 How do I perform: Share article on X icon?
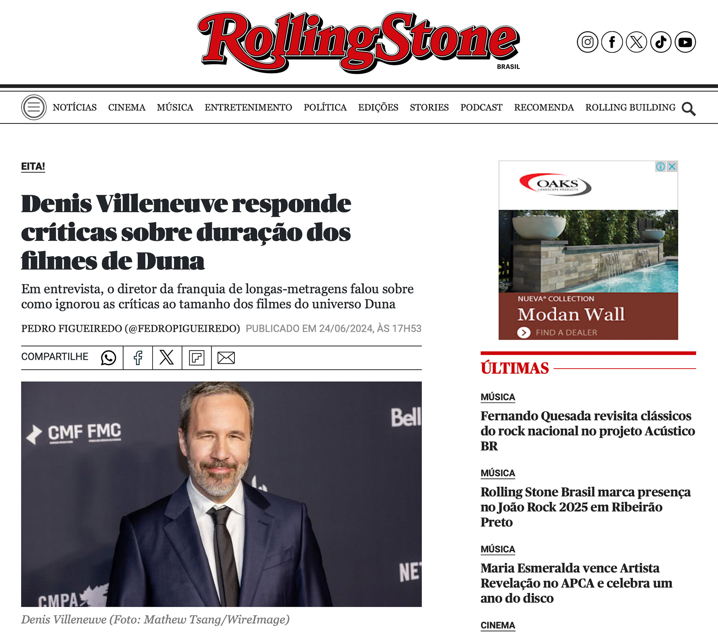[167, 357]
